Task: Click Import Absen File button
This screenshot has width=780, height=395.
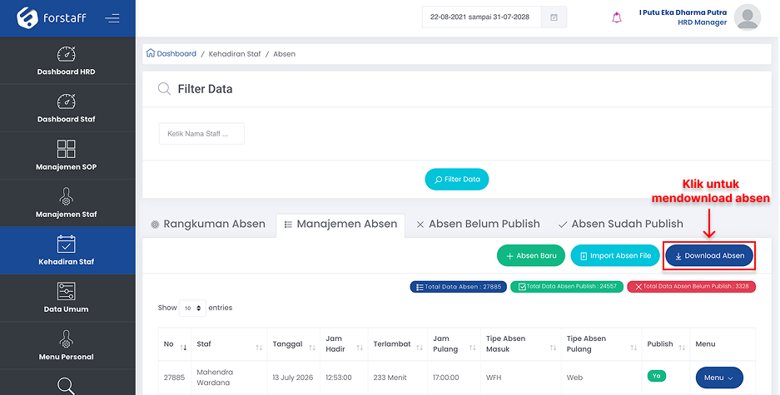Action: tap(615, 255)
